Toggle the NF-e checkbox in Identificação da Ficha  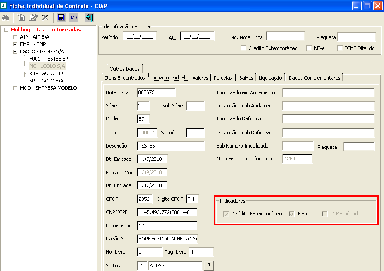pos(309,48)
